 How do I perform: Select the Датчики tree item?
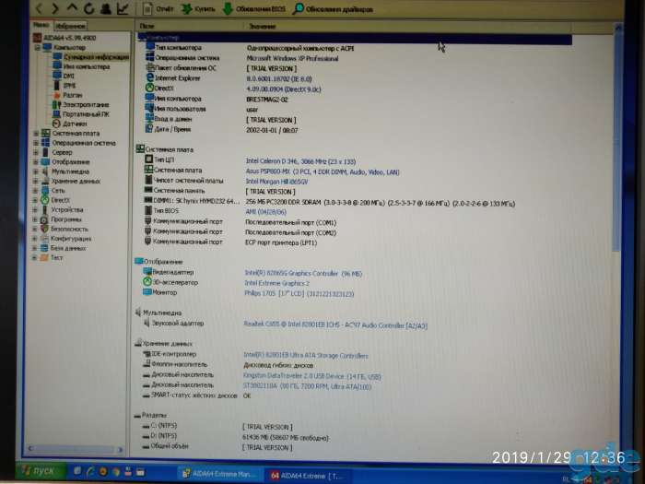[69, 124]
